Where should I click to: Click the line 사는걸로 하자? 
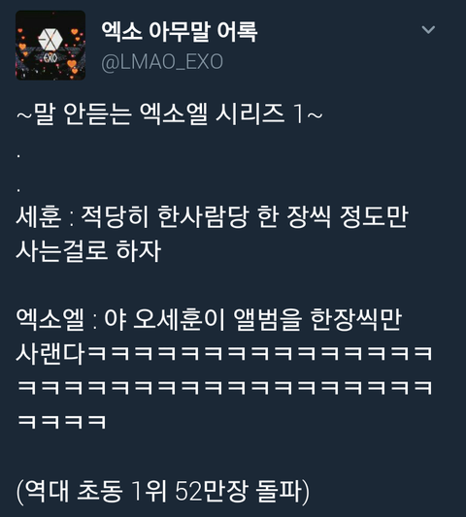[x=88, y=251]
